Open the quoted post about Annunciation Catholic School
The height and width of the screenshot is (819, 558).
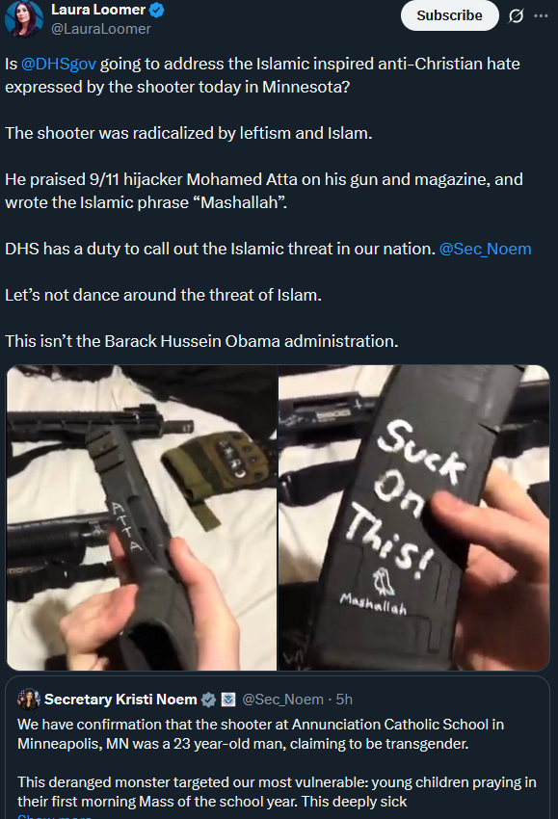pos(278,748)
